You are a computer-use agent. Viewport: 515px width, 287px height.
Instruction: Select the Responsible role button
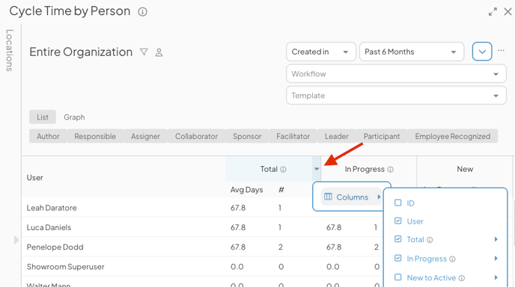point(95,136)
